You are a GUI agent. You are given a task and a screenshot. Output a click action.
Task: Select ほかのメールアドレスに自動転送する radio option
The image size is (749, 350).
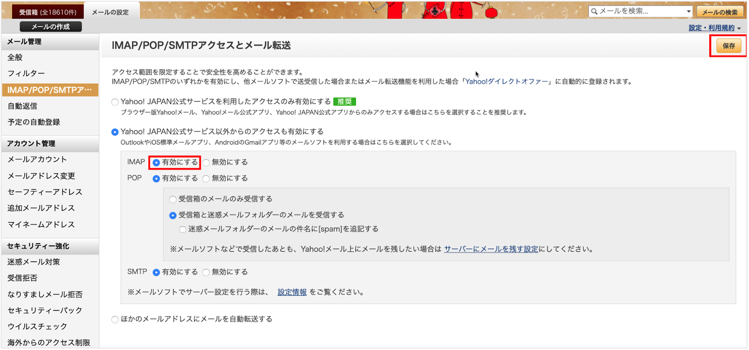point(115,320)
